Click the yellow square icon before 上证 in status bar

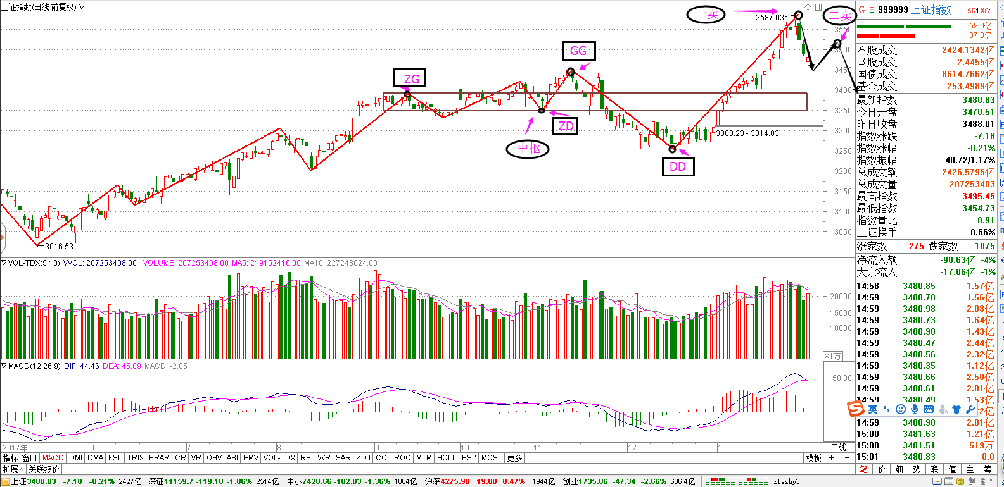click(x=4, y=482)
